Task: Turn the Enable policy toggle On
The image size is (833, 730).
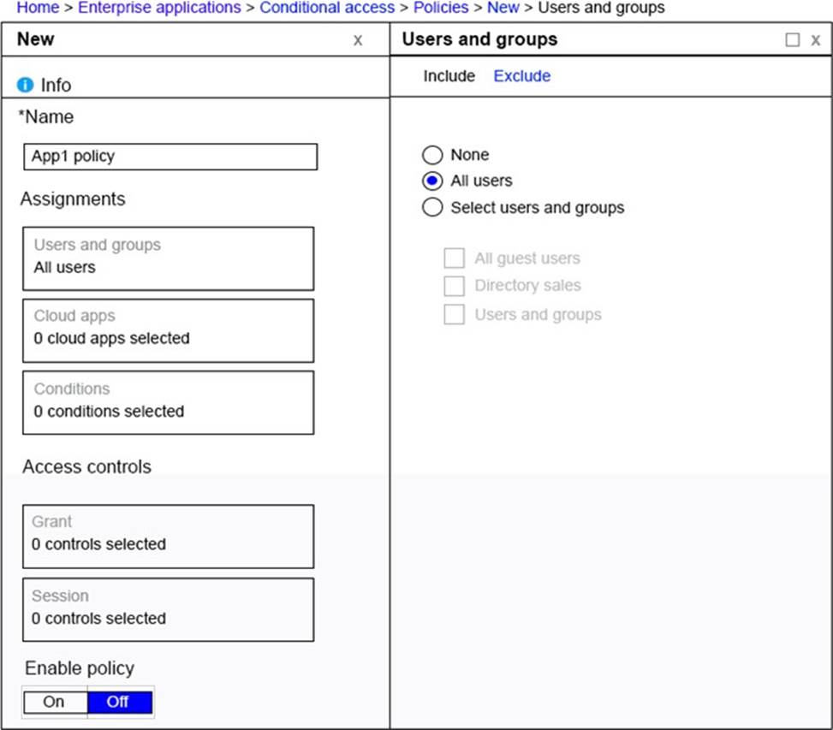Action: (x=55, y=702)
